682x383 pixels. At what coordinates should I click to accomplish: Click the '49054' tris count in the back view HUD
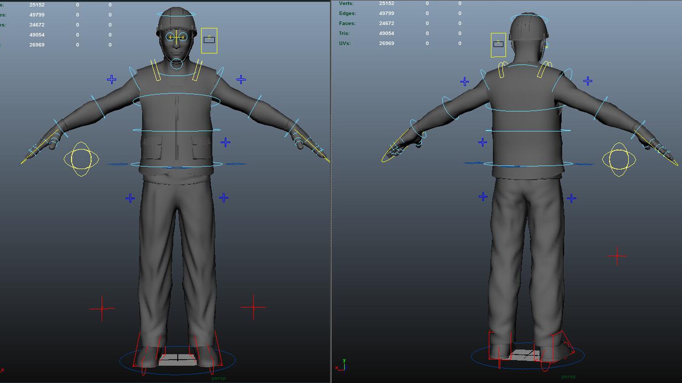click(x=386, y=33)
